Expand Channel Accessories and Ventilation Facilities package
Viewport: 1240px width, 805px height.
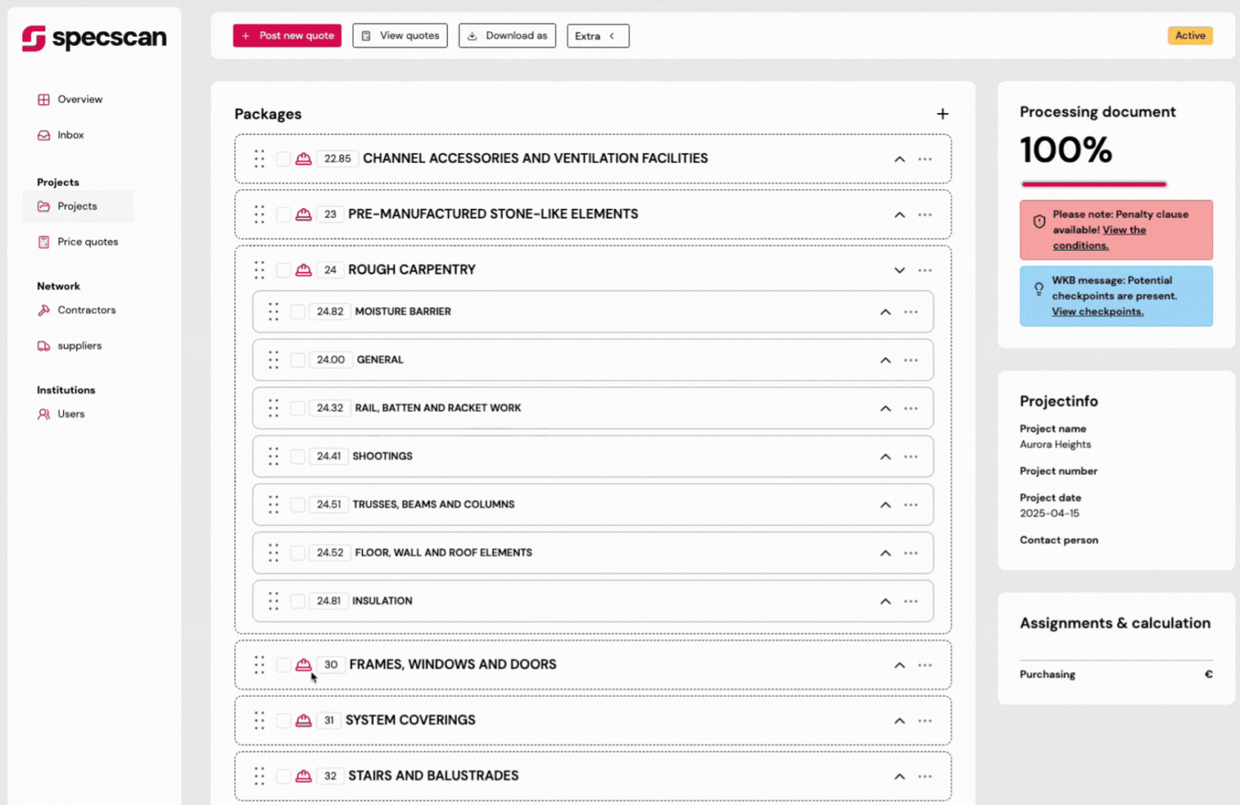pos(900,159)
